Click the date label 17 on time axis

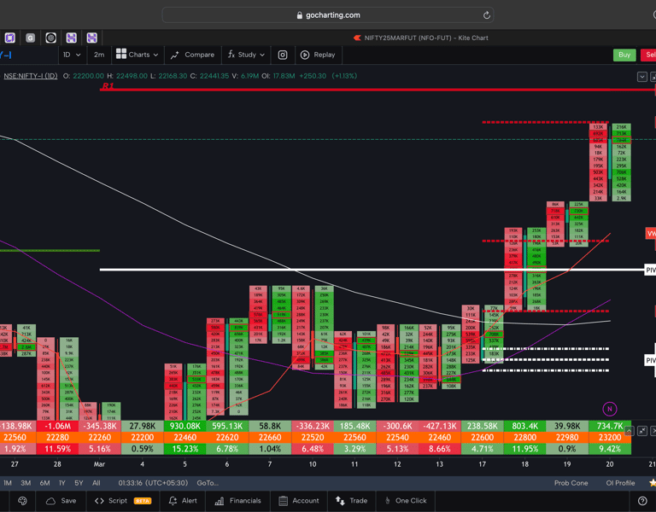tap(482, 464)
